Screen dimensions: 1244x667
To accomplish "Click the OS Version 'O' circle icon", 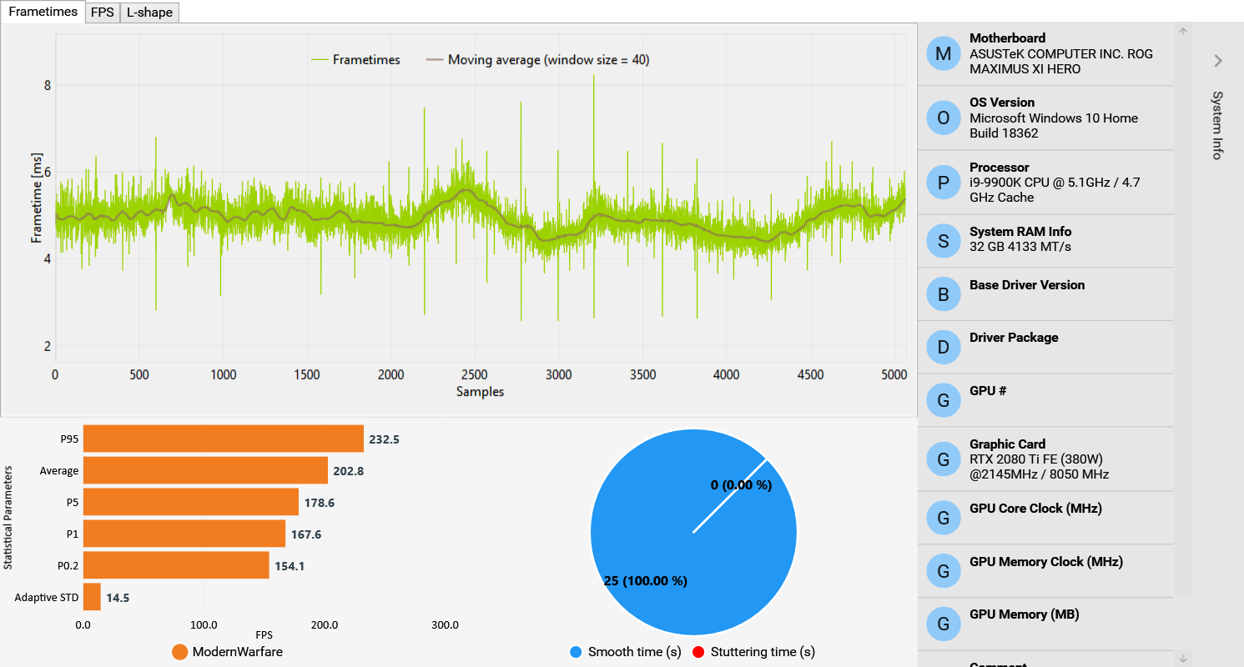I will [x=944, y=118].
